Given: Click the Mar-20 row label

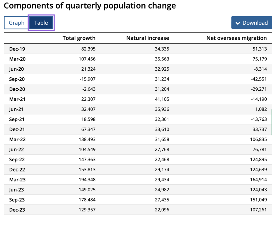Looking at the screenshot, I should 17,59.
